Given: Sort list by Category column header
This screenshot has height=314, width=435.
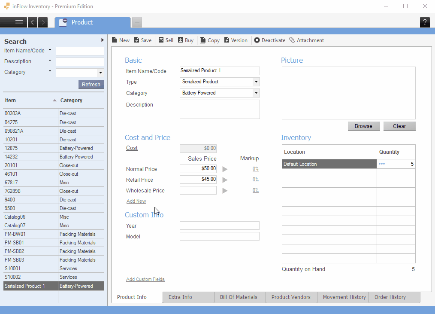Looking at the screenshot, I should [x=81, y=101].
